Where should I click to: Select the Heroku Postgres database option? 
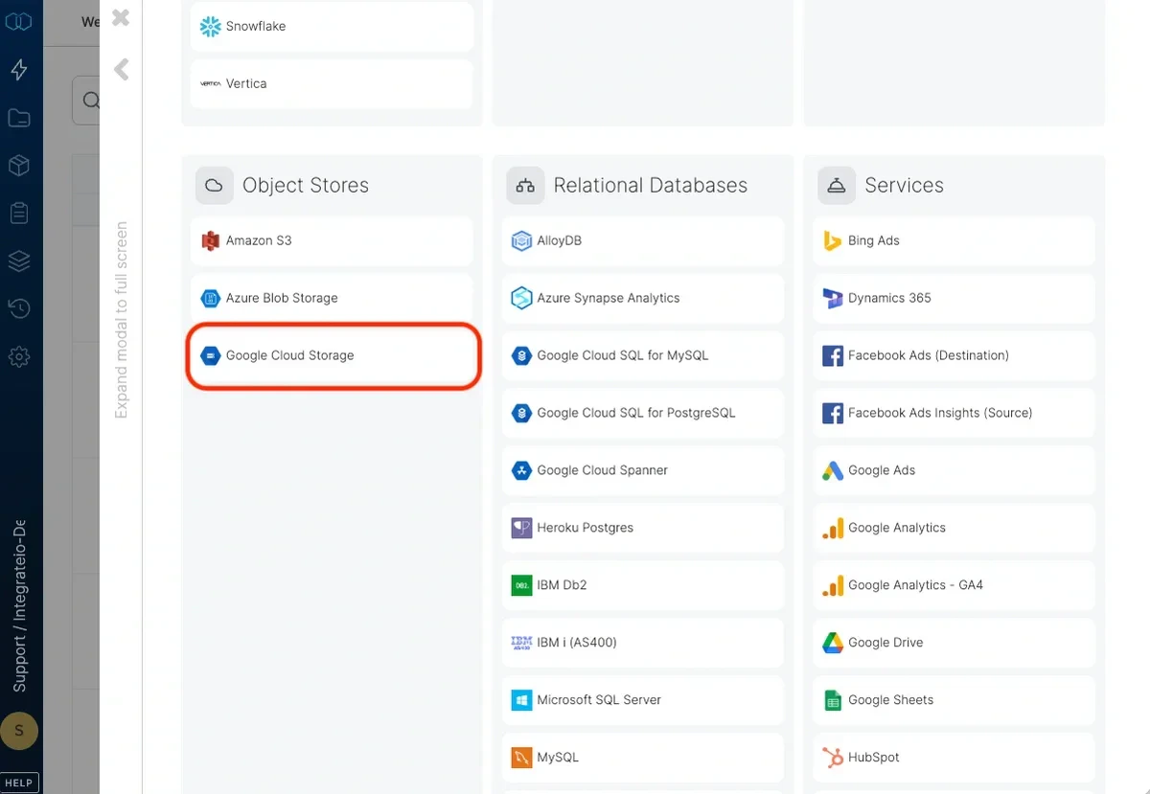coord(642,528)
